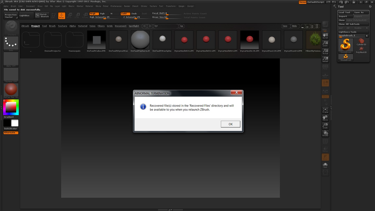Image resolution: width=375 pixels, height=211 pixels.
Task: Go to previous LightBox item arrow
Action: [144, 26]
